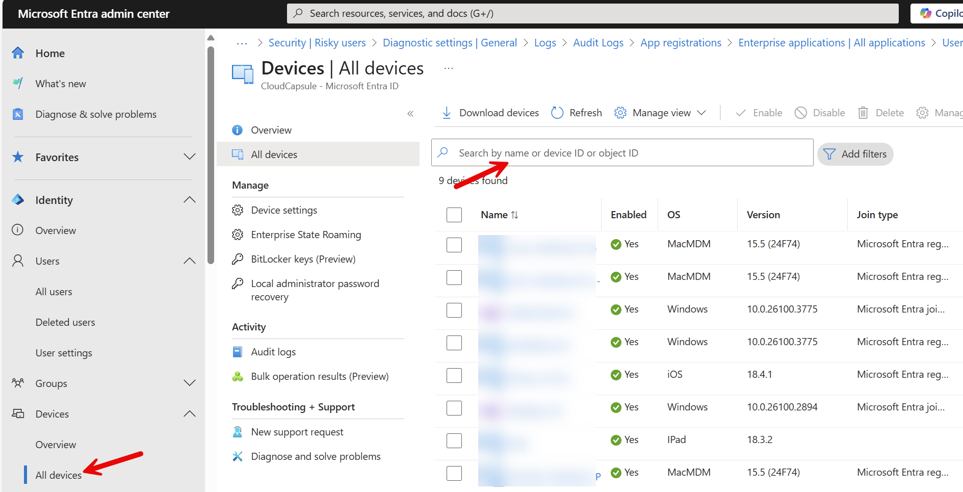Click the BitLocker keys key icon
Screen dimensions: 963x492
click(x=238, y=259)
